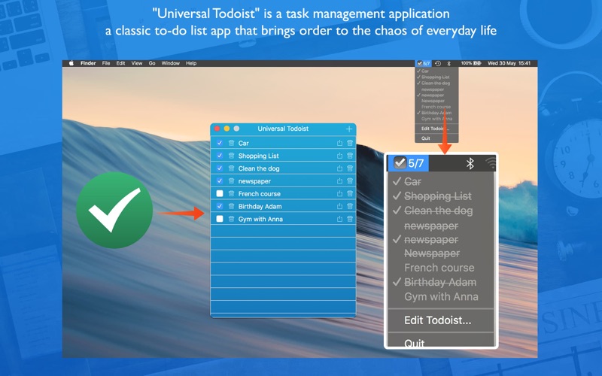Open the 5/7 Todoist menu bar dropdown
This screenshot has height=376, width=602.
click(423, 63)
